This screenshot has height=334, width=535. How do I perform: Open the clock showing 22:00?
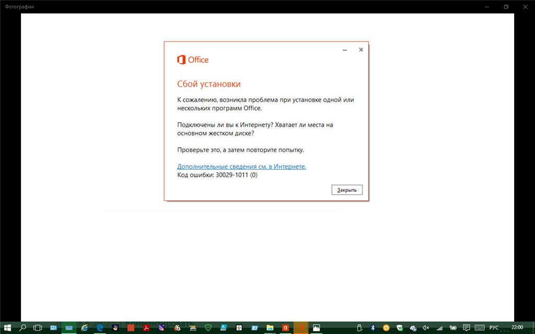pyautogui.click(x=517, y=328)
